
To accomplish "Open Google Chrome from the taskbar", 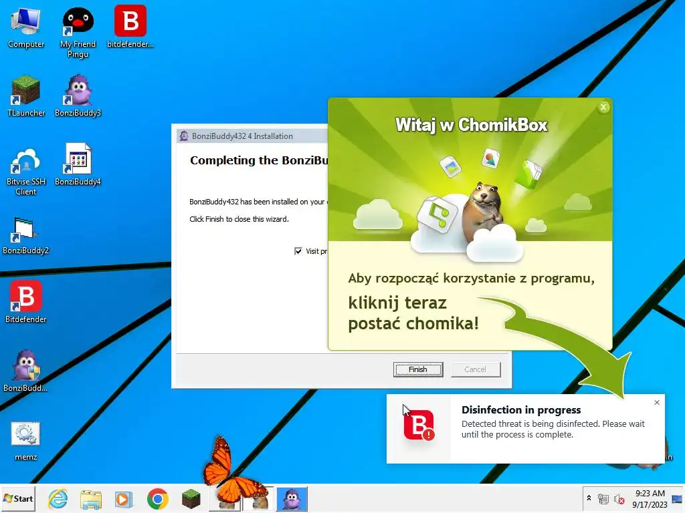I will click(158, 499).
